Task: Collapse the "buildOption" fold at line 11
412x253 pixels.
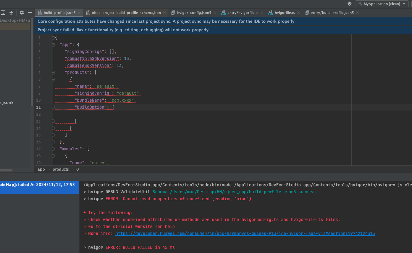Action: 53,107
